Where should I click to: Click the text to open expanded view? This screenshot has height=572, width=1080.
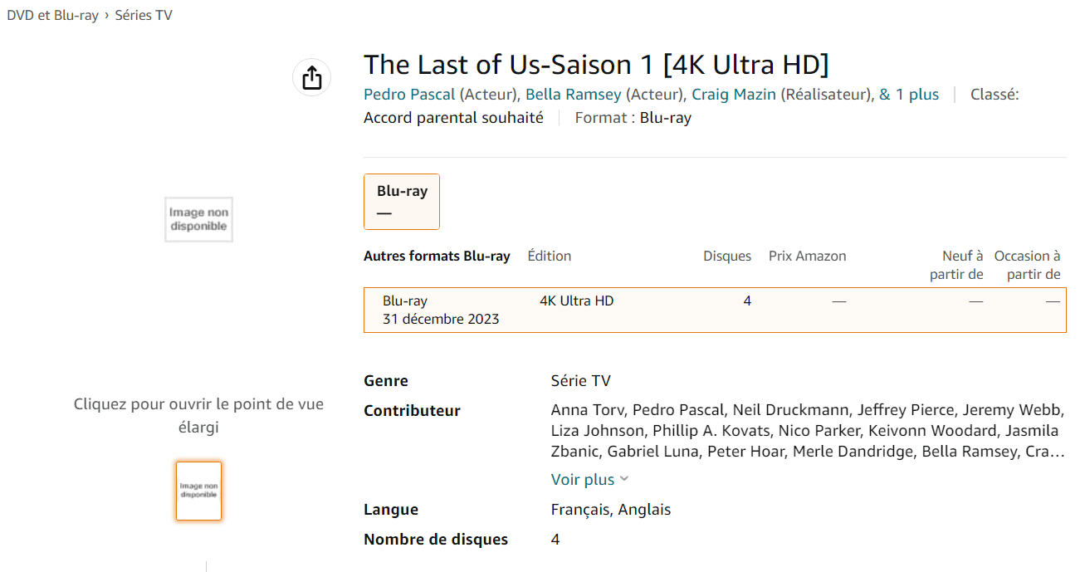[198, 415]
